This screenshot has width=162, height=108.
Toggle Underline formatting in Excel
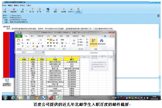coord(33,43)
